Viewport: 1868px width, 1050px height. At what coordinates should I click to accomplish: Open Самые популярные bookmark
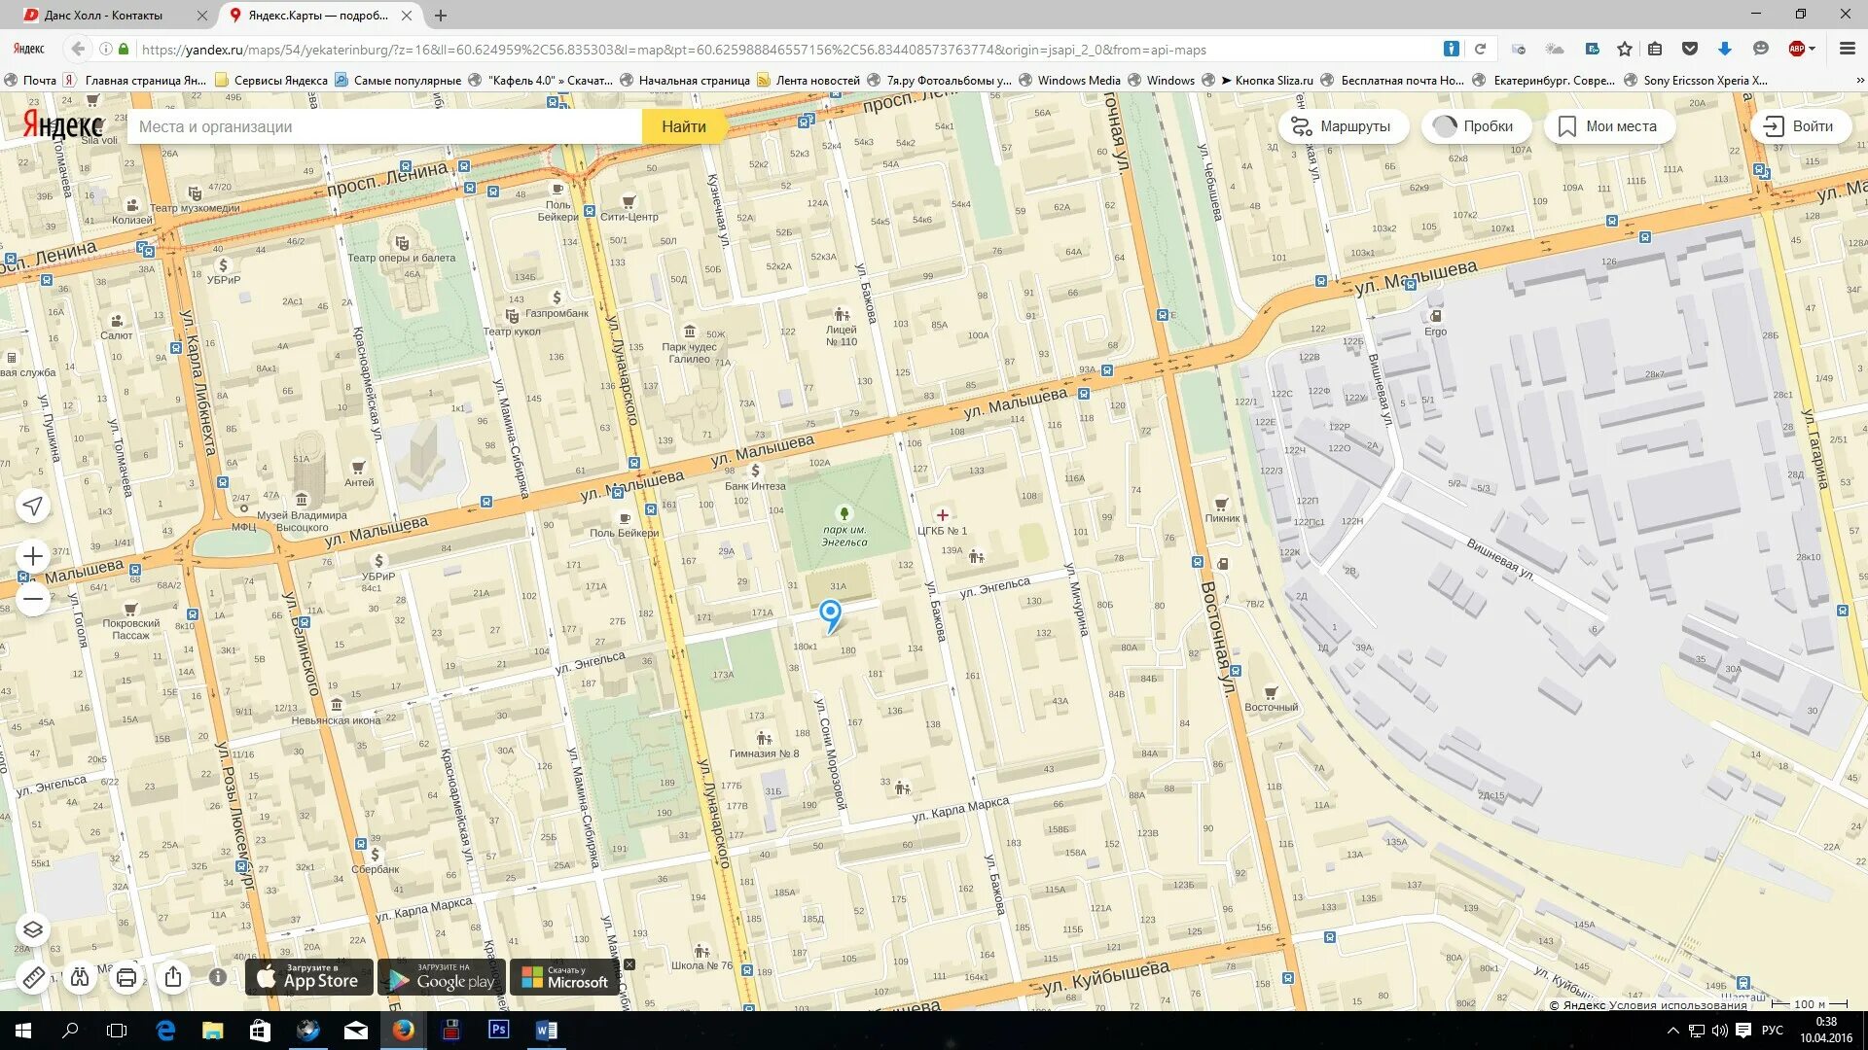(398, 81)
